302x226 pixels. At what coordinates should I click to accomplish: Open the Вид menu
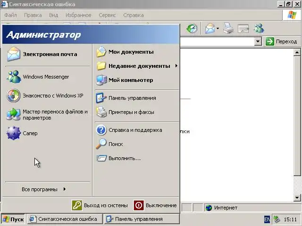(x=53, y=15)
